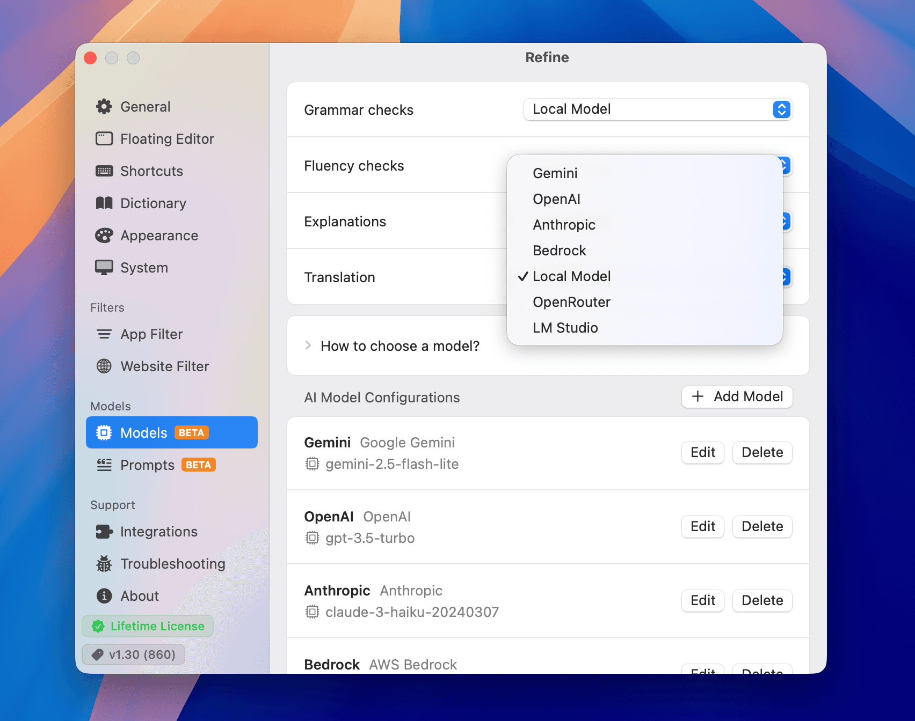915x721 pixels.
Task: Click the Troubleshooting bug icon
Action: [104, 564]
